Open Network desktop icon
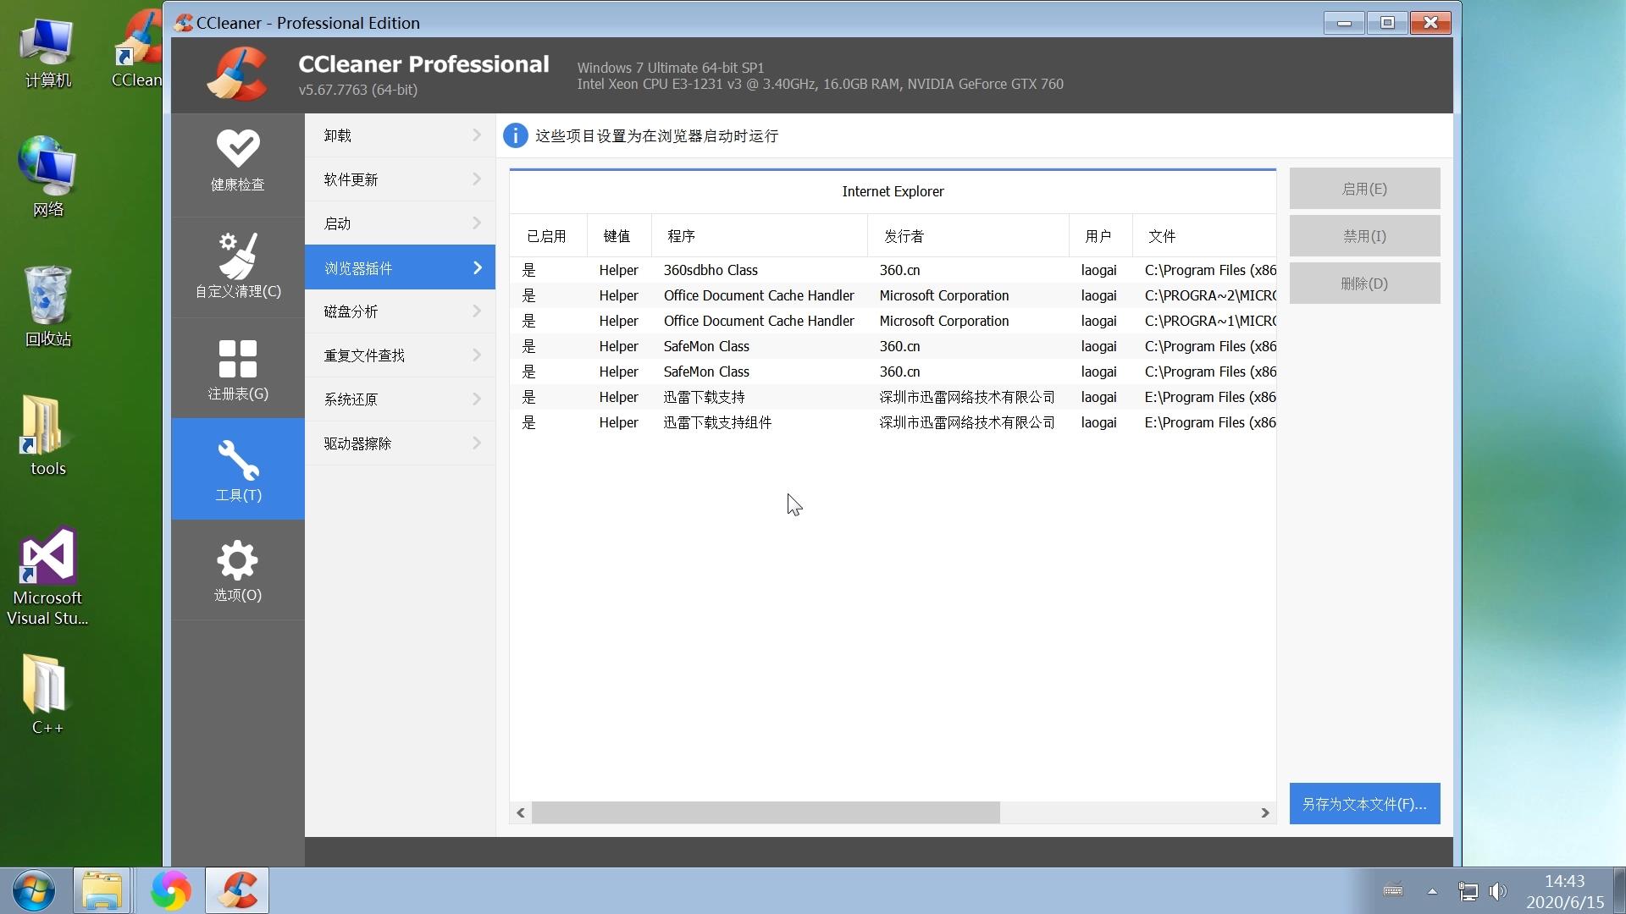1626x914 pixels. (x=47, y=176)
